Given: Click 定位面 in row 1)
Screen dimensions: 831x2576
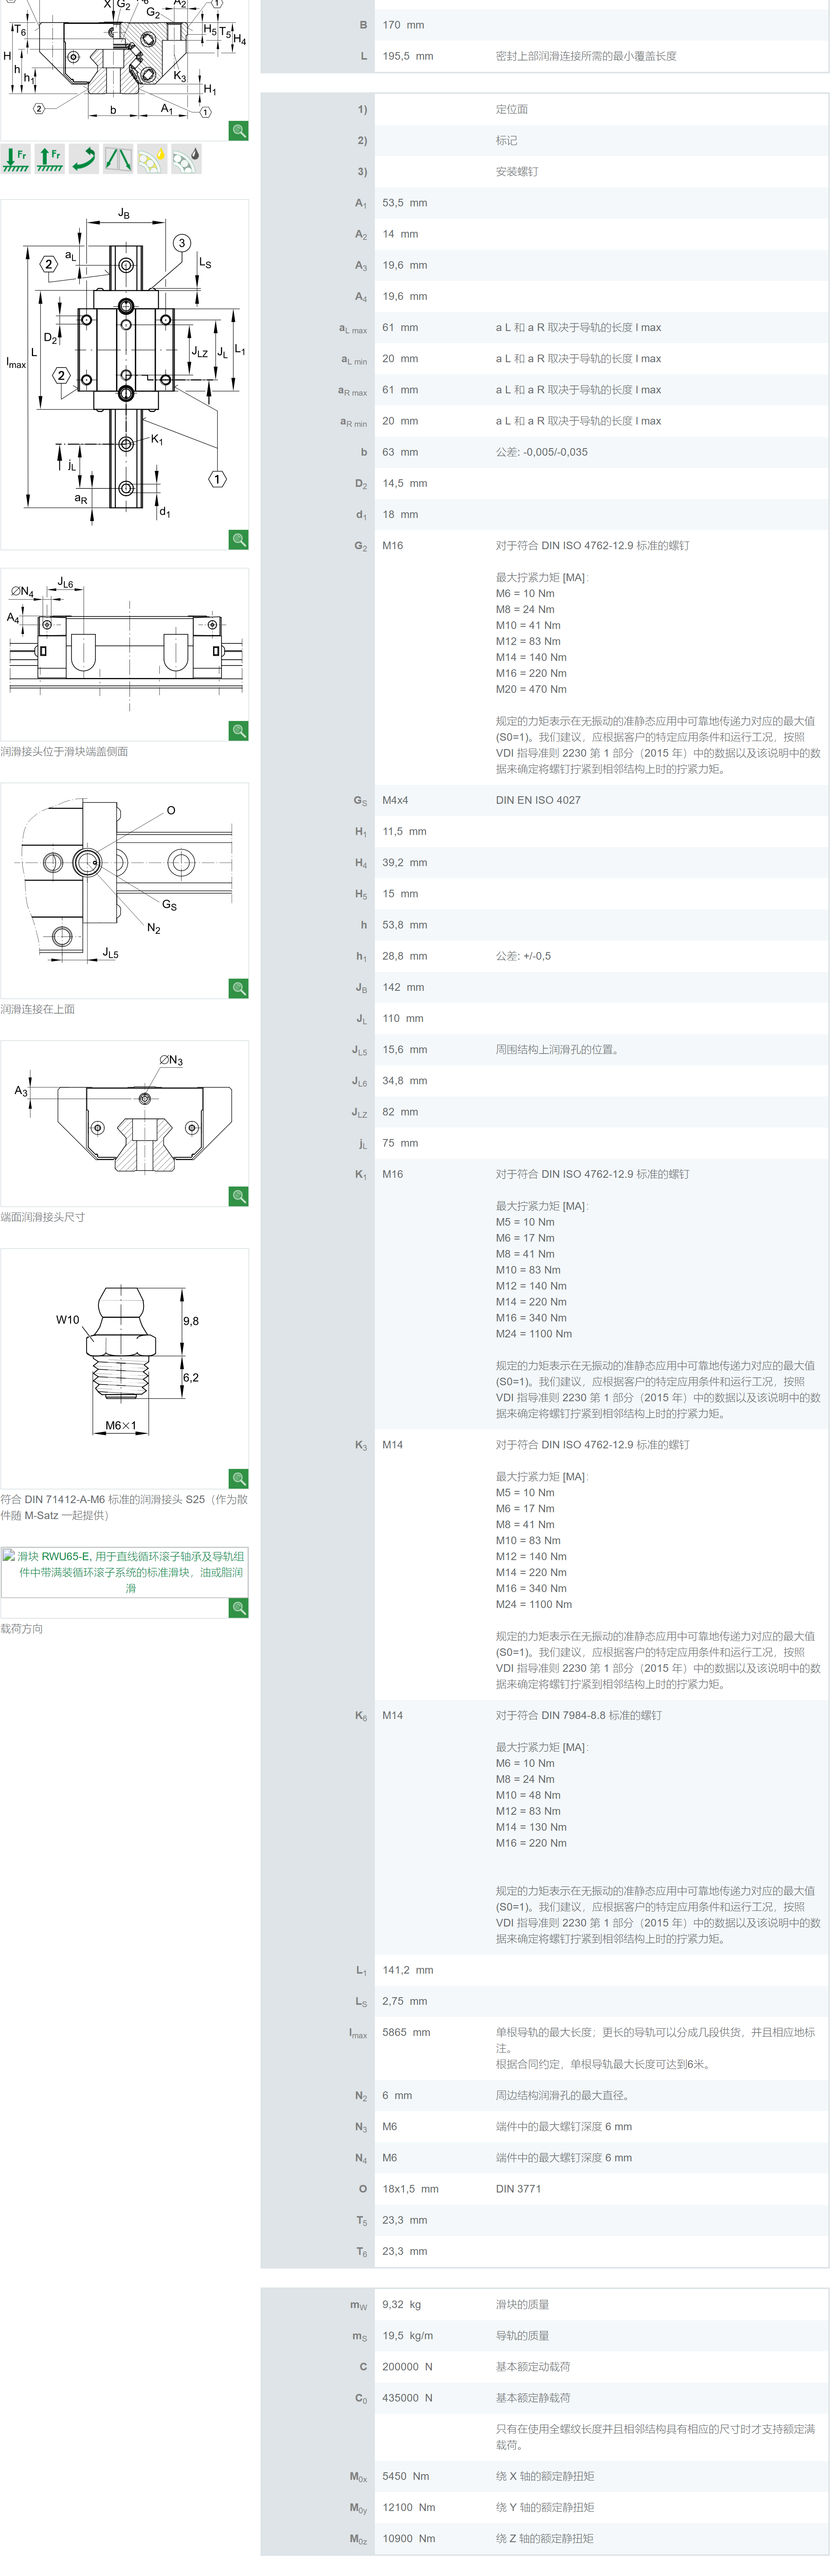Looking at the screenshot, I should (x=511, y=109).
